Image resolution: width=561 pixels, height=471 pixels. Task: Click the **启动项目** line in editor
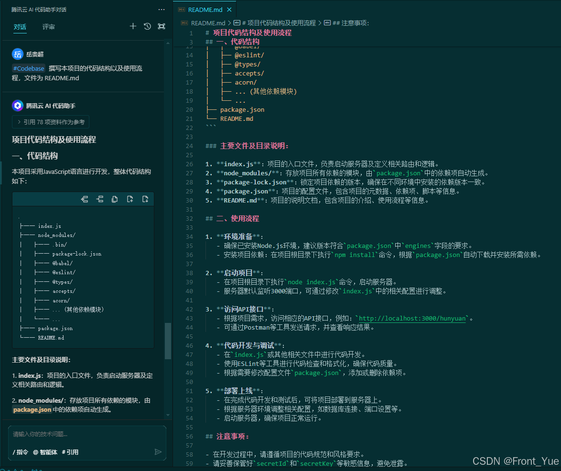coord(234,273)
